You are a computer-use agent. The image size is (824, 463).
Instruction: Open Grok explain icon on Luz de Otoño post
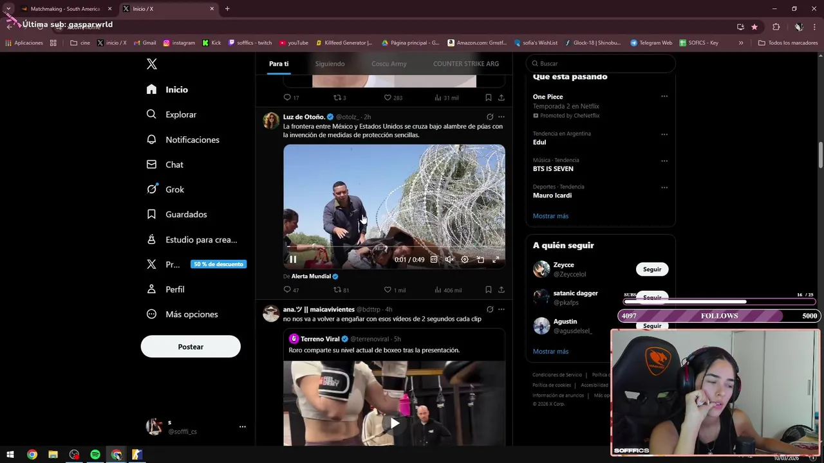tap(490, 117)
